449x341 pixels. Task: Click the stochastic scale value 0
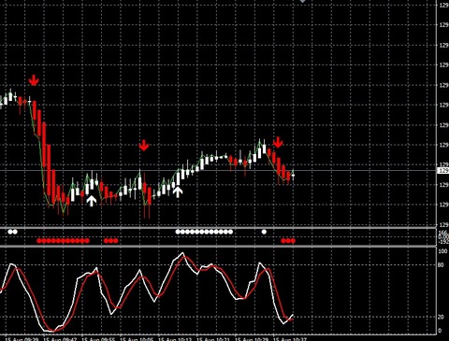click(x=440, y=331)
